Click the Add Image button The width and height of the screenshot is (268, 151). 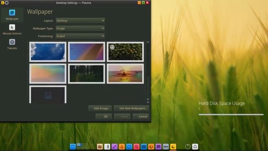click(x=100, y=108)
